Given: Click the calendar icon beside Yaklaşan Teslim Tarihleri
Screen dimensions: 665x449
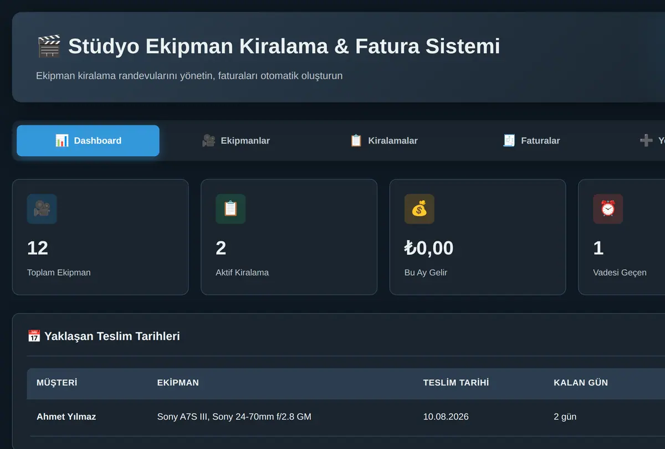Looking at the screenshot, I should pos(34,336).
